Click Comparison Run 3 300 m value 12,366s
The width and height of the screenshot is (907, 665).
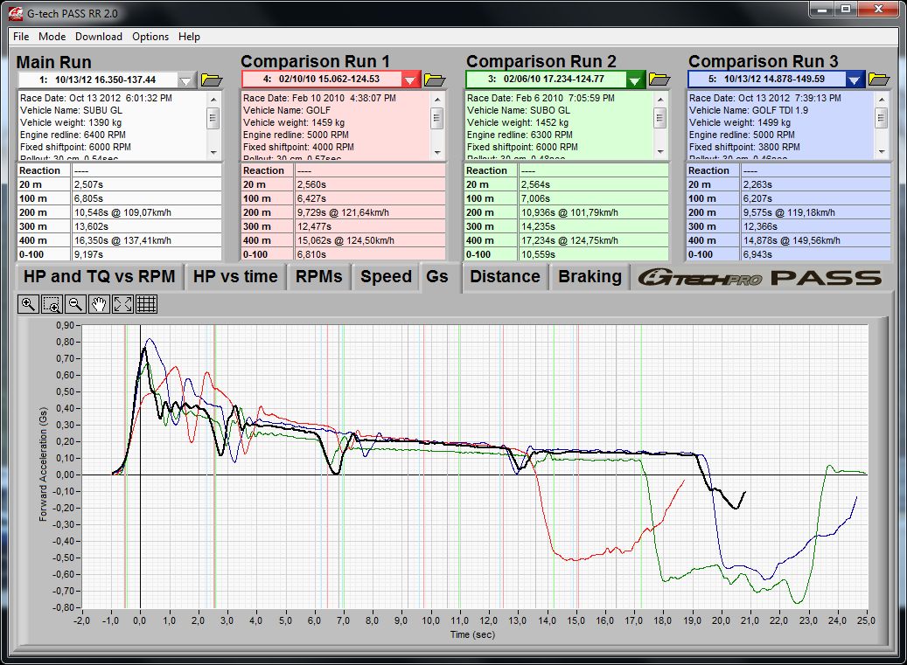coord(816,226)
